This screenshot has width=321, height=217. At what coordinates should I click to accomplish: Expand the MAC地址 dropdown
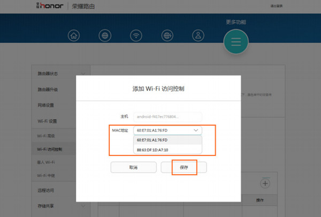(167, 130)
